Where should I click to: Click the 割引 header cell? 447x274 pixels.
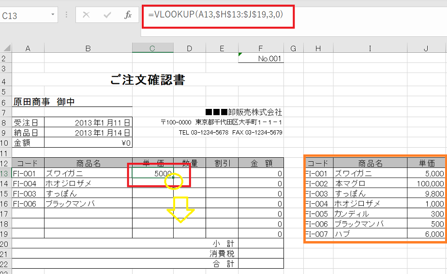point(222,163)
